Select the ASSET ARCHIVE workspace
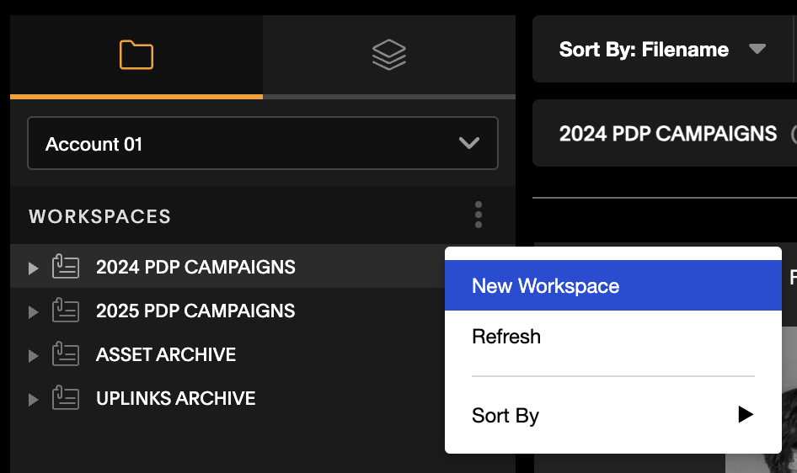The width and height of the screenshot is (797, 473). tap(166, 355)
